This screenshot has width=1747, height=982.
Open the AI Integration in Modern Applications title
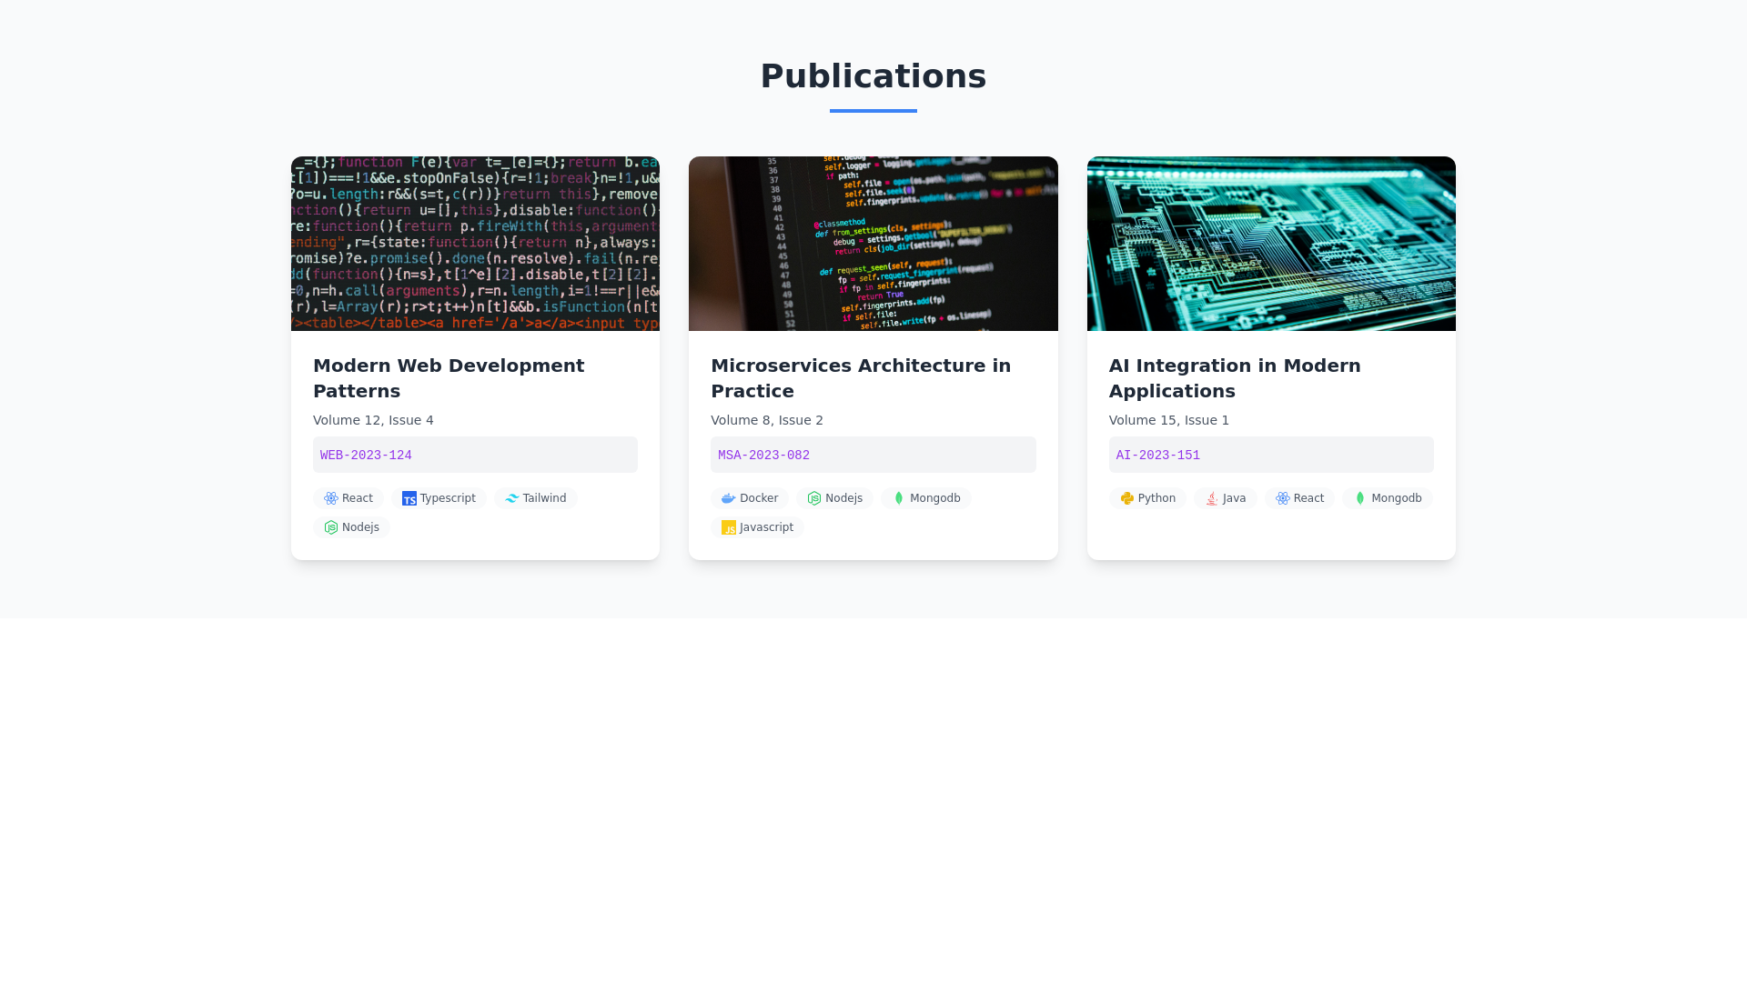(x=1235, y=378)
